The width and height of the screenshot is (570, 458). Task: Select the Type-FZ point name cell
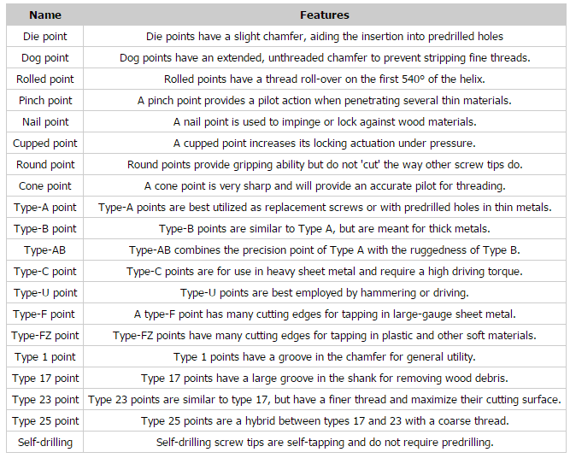[x=44, y=336]
